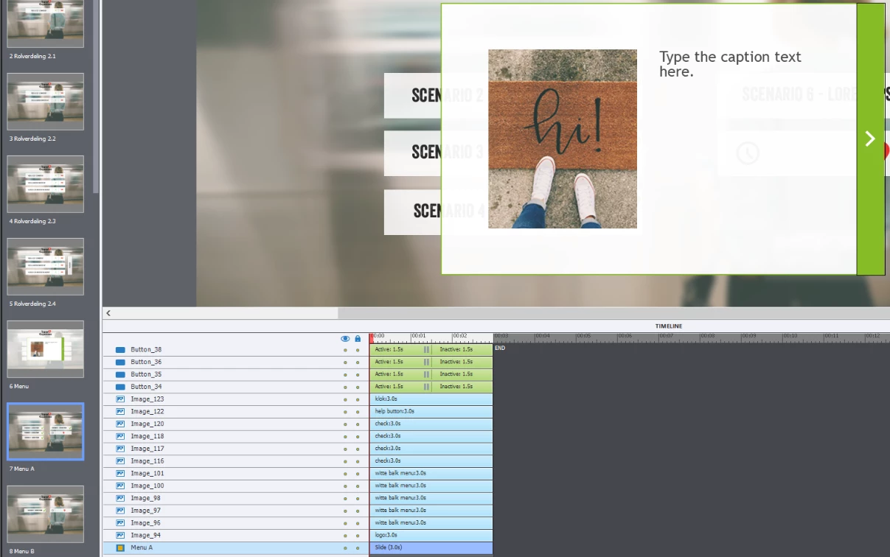The image size is (890, 557).
Task: Click the Image_120 picture icon in the timeline
Action: pyautogui.click(x=120, y=424)
